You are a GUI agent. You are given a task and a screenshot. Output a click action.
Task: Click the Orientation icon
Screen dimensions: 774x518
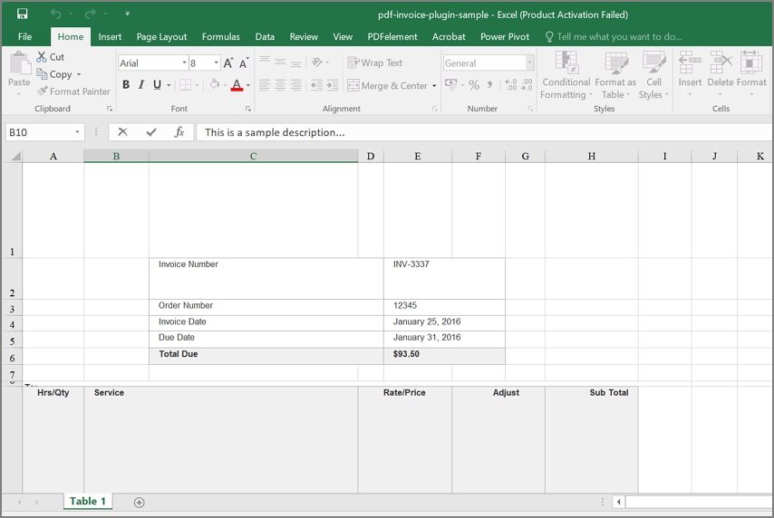(x=317, y=62)
